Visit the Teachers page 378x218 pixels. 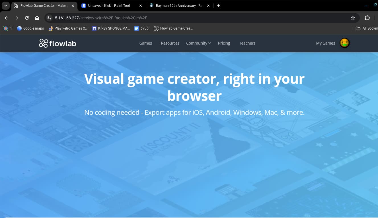pos(247,43)
